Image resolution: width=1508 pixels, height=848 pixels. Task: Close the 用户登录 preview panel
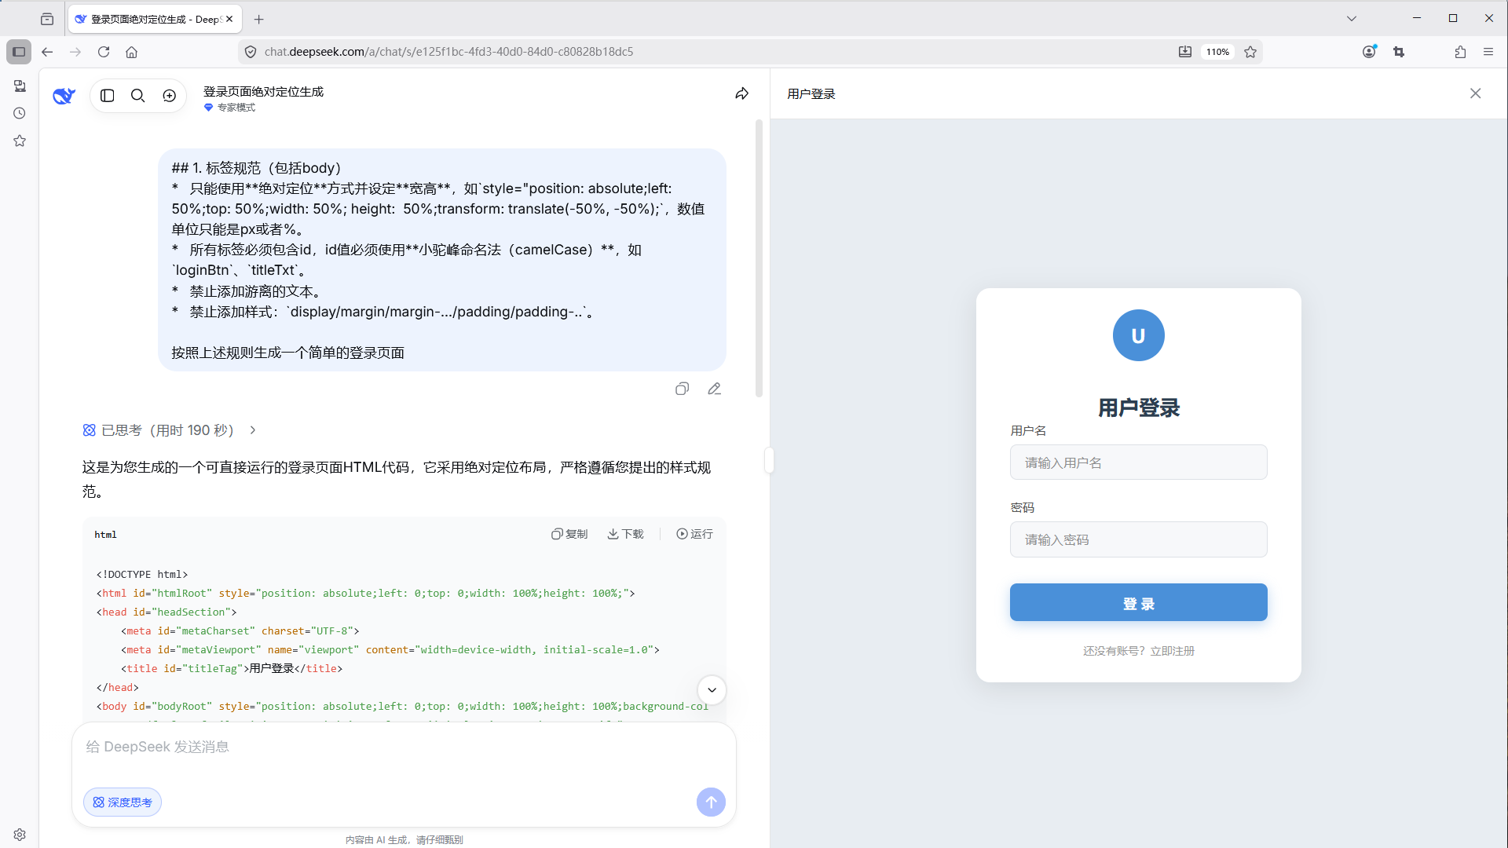point(1476,93)
